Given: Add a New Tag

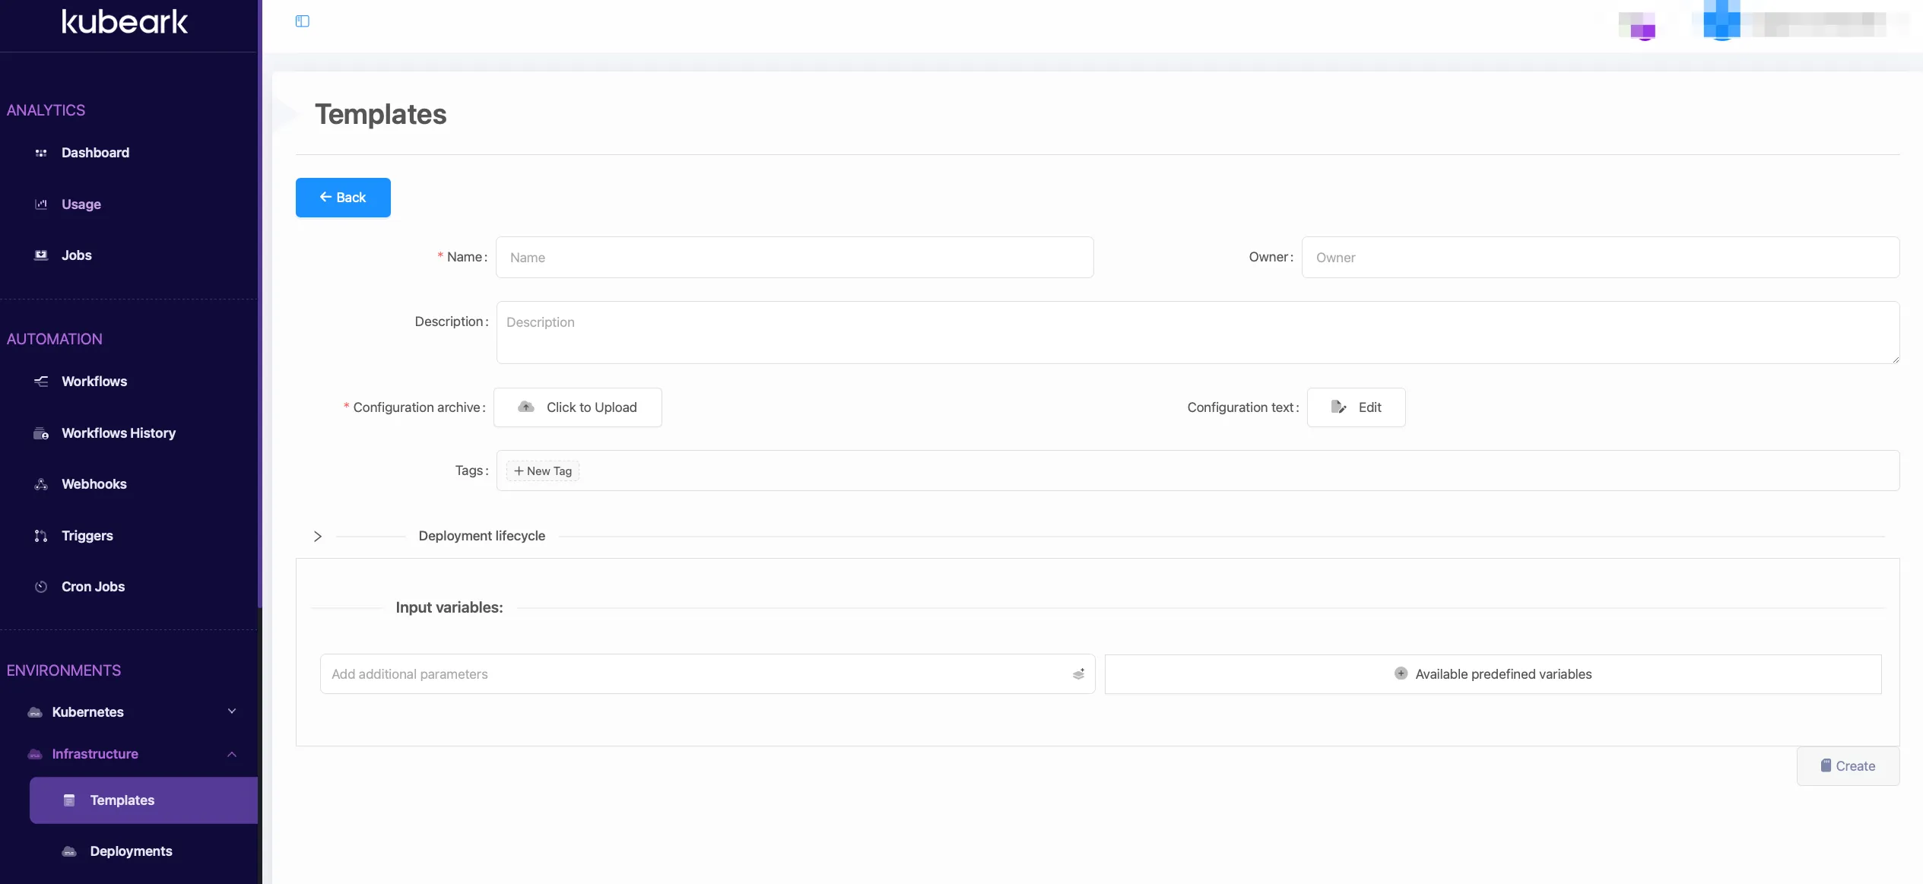Looking at the screenshot, I should coord(543,471).
